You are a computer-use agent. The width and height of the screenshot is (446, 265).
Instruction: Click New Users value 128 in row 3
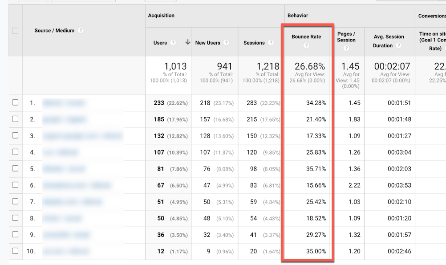pyautogui.click(x=205, y=136)
